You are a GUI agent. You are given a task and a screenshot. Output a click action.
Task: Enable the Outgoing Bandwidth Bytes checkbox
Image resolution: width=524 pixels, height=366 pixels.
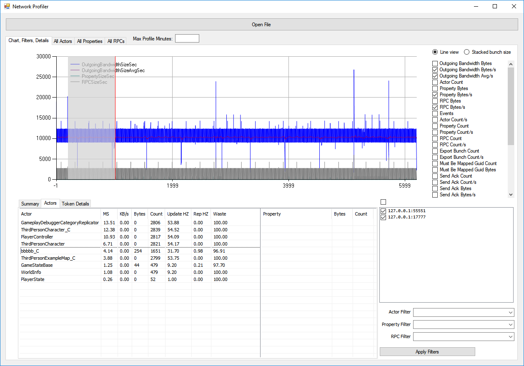click(x=435, y=63)
